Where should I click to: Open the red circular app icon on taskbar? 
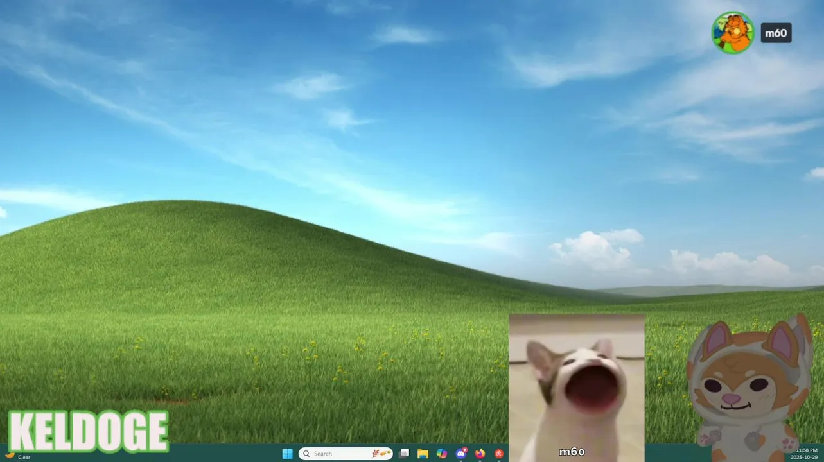[x=499, y=454]
